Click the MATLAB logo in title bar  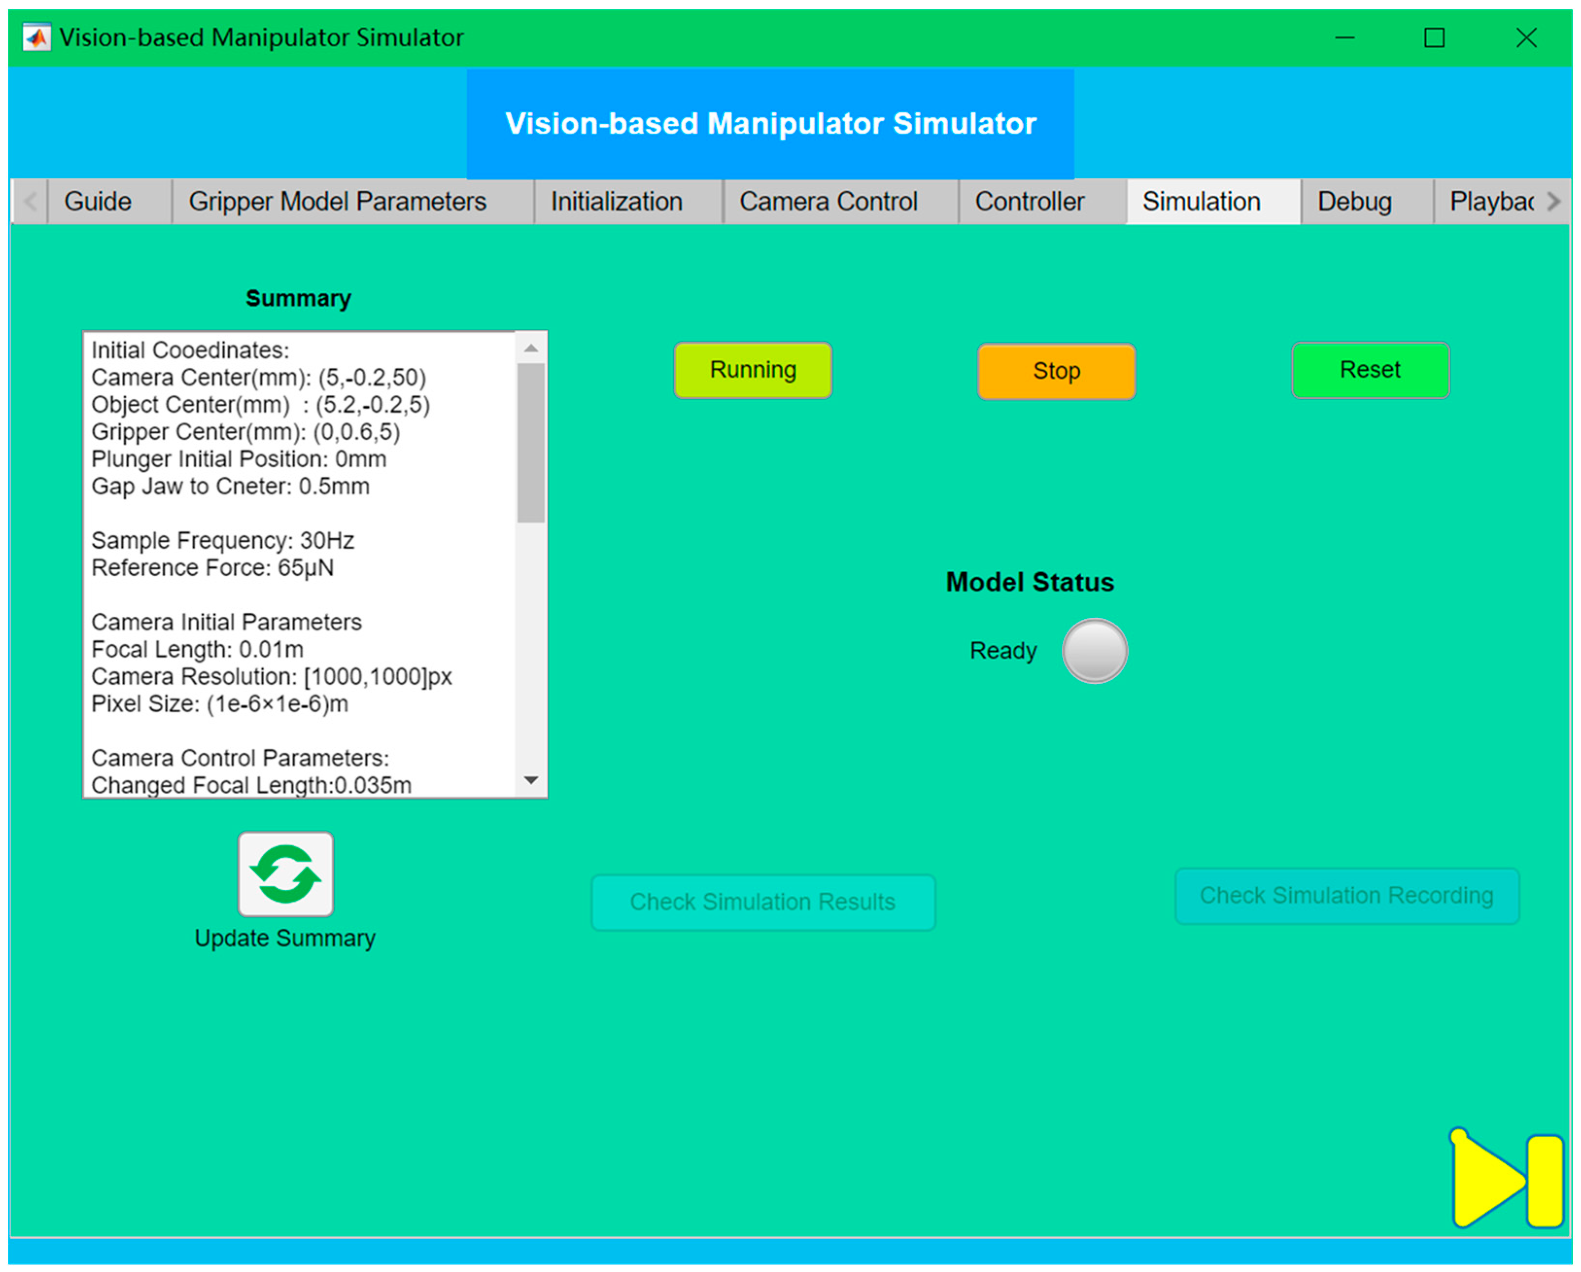(36, 37)
